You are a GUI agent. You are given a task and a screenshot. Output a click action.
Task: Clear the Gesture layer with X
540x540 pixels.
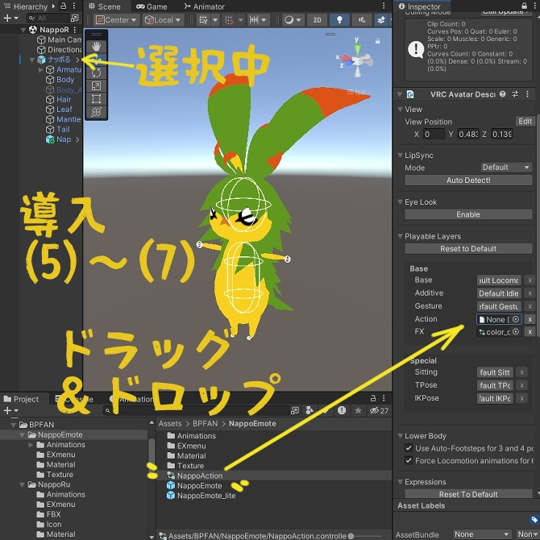pos(530,306)
